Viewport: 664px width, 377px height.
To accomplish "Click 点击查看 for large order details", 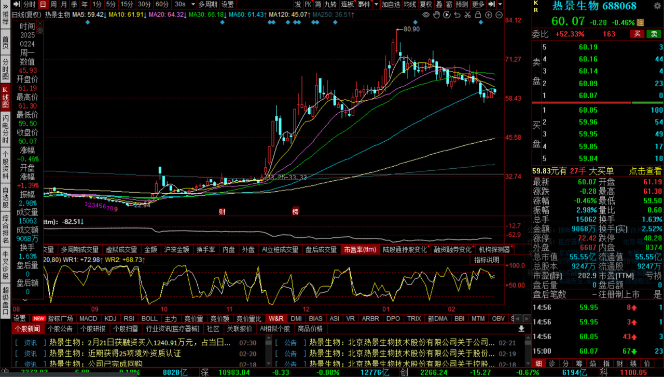I will pyautogui.click(x=645, y=171).
